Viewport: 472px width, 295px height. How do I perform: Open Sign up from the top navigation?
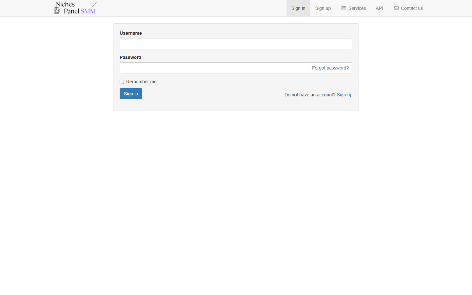[323, 8]
